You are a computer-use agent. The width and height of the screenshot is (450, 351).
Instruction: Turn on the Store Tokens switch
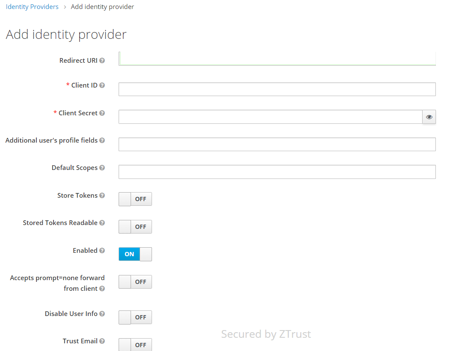click(135, 199)
